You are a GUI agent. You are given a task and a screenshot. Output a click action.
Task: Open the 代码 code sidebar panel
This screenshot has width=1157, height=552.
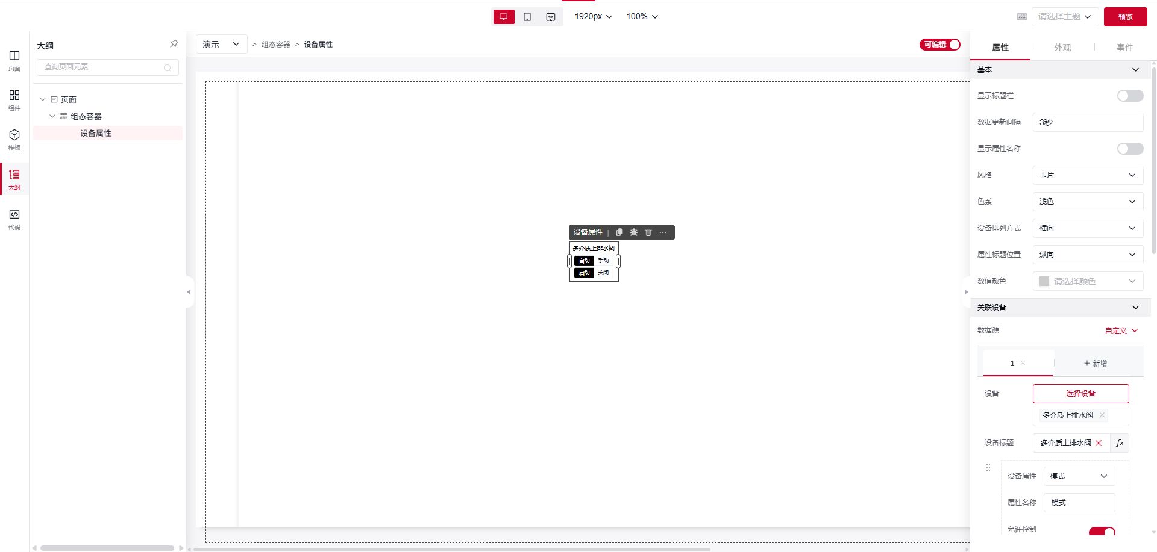click(14, 219)
